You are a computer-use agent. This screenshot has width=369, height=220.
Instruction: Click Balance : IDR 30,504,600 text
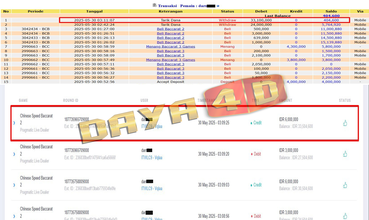(296, 188)
